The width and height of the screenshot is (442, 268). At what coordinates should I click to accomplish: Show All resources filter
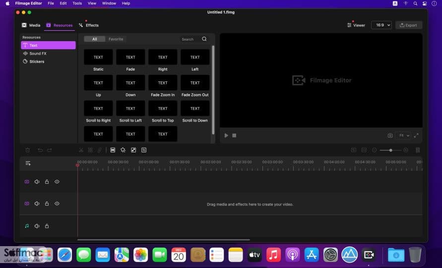94,39
